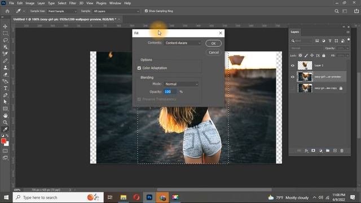Open the Layers panel menu
Screen dimensions: 361x203
click(348, 32)
